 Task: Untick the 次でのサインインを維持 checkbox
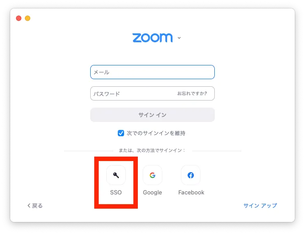tap(121, 133)
